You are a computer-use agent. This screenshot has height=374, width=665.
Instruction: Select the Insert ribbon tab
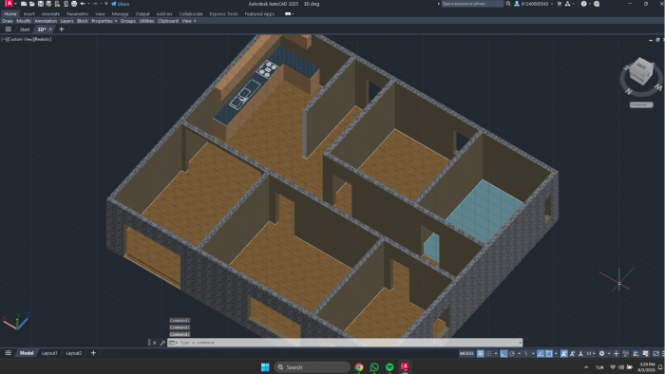28,14
